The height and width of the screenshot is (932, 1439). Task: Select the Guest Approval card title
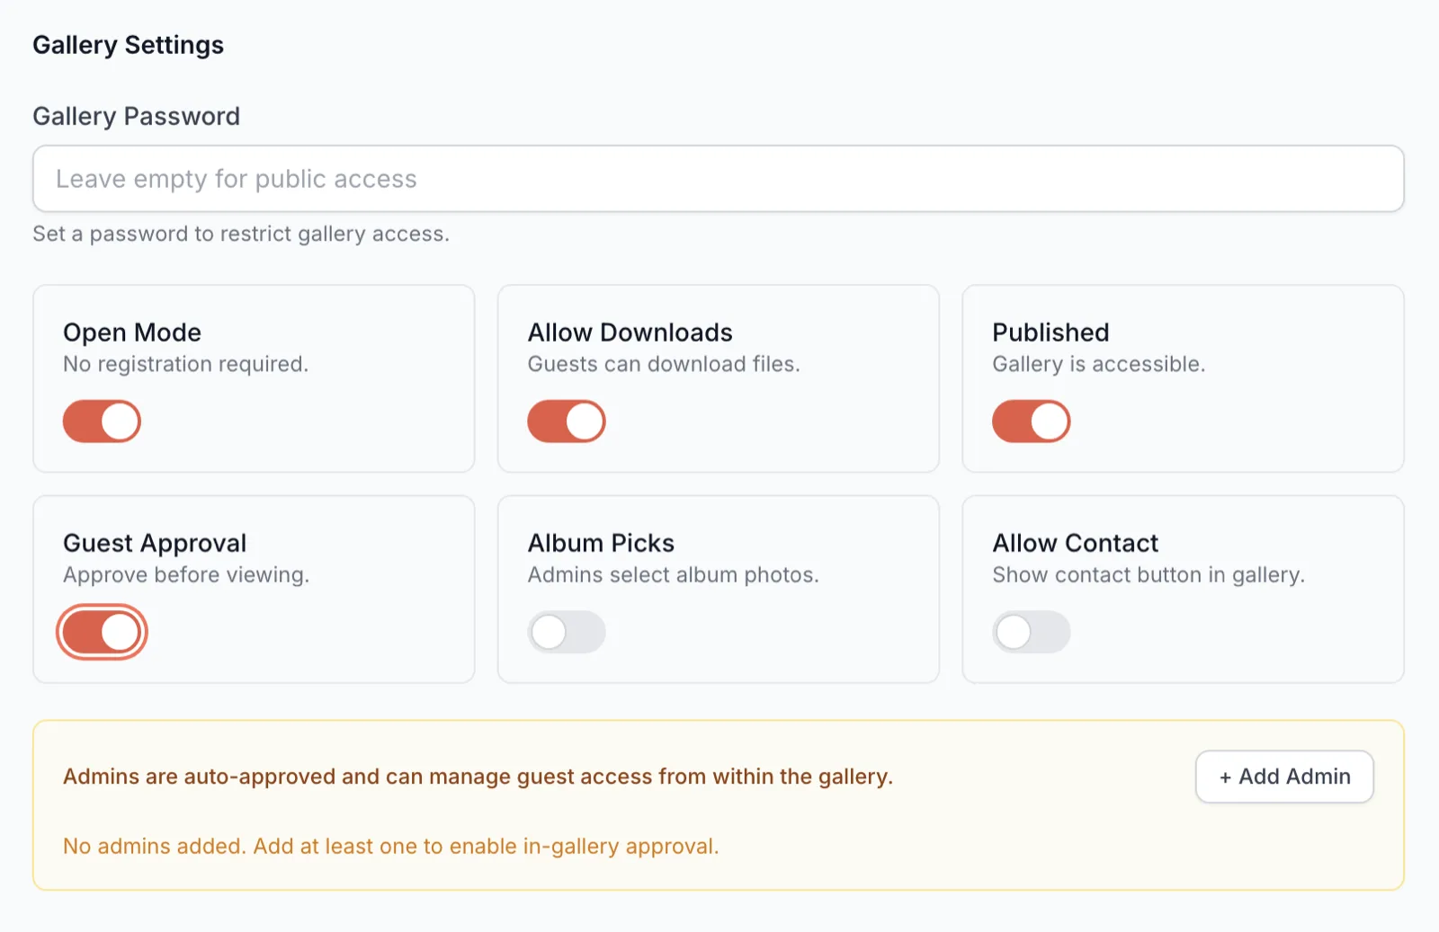point(155,543)
